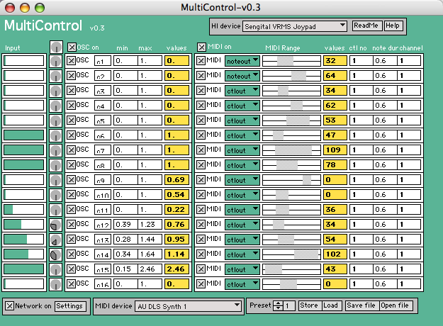Click the calibration knob in the n1 row
The width and height of the screenshot is (443, 326).
56,61
